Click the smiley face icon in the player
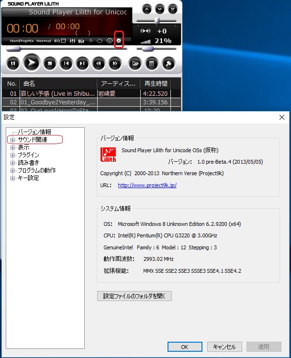 pos(110,41)
